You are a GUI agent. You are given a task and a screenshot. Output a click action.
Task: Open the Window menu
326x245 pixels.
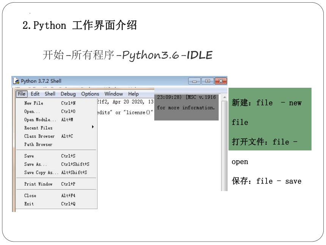113,94
